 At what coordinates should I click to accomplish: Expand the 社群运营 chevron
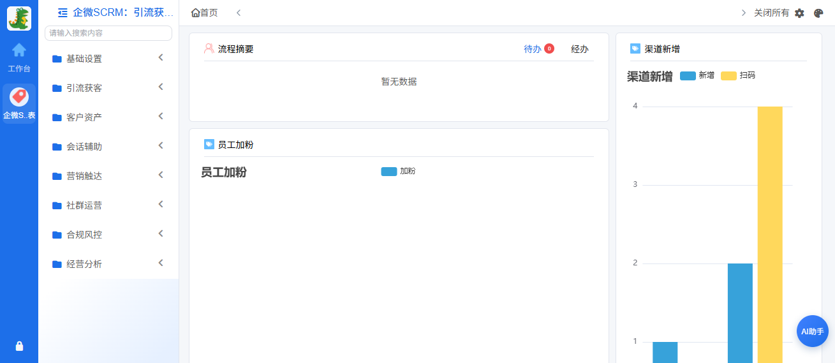(x=161, y=204)
